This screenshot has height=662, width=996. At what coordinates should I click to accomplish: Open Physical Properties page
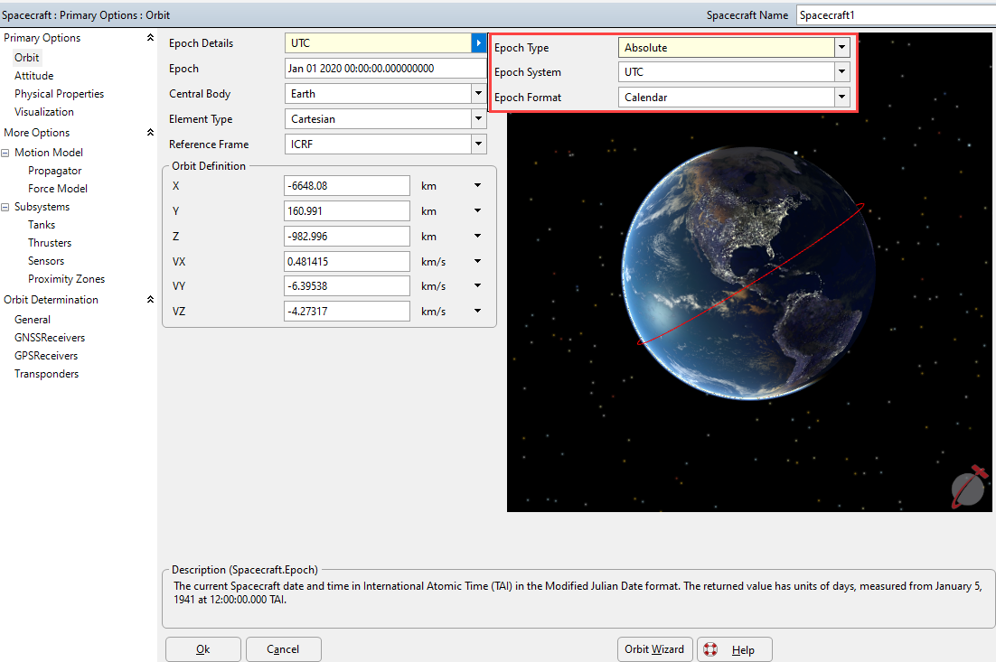[x=59, y=93]
